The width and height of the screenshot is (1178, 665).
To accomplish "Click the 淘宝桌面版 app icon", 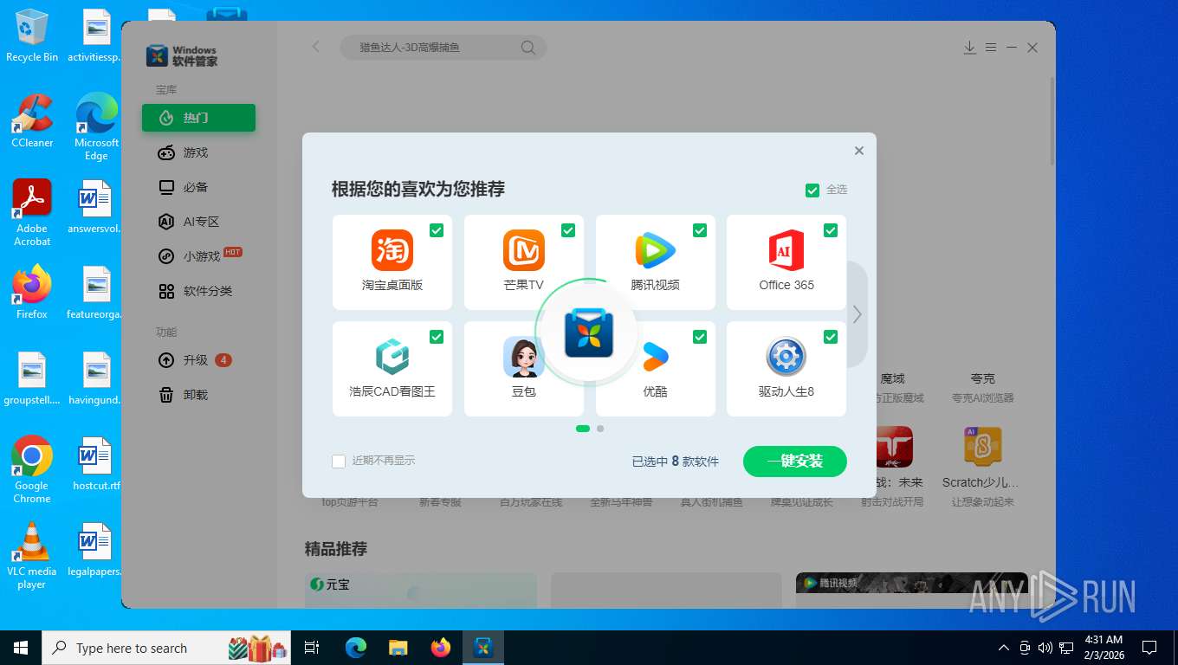I will pyautogui.click(x=392, y=250).
